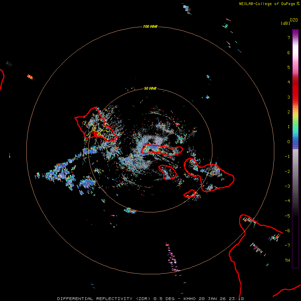Click the 1 value on the color scale
Image resolution: width=301 pixels, height=301 pixels.
point(289,127)
